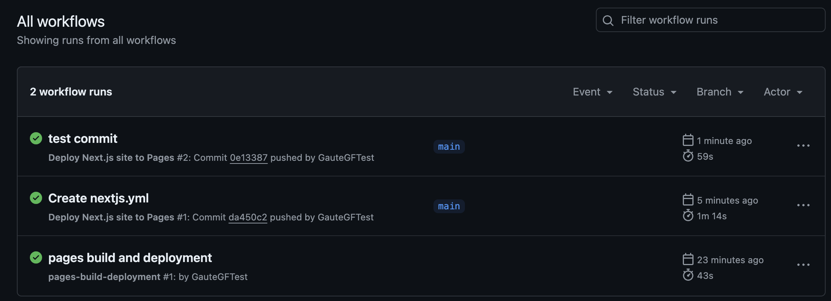Click the main branch label on test commit
The width and height of the screenshot is (831, 301).
(x=449, y=147)
